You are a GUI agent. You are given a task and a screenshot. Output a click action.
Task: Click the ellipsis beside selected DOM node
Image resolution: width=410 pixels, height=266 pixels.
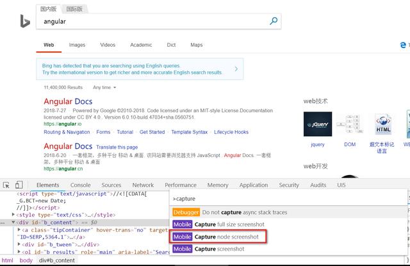pos(3,223)
